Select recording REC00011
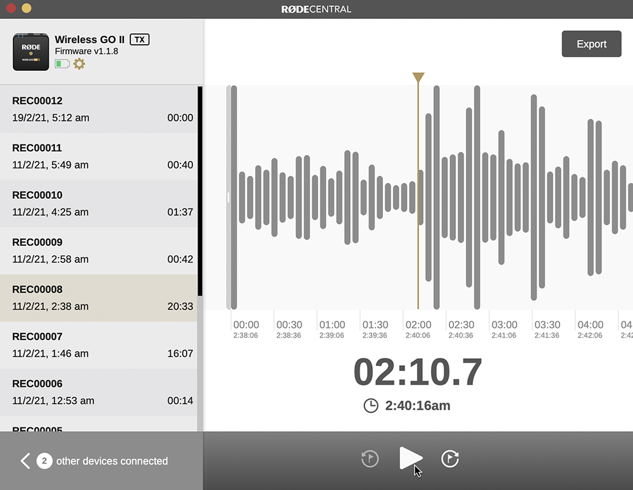Image resolution: width=633 pixels, height=490 pixels. tap(99, 156)
